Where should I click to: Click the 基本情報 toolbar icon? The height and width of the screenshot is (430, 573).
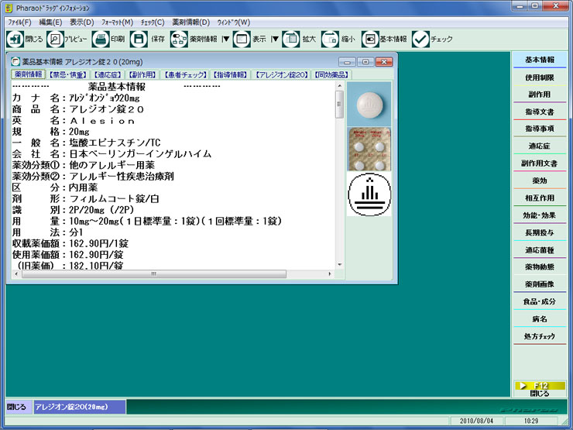click(x=370, y=39)
